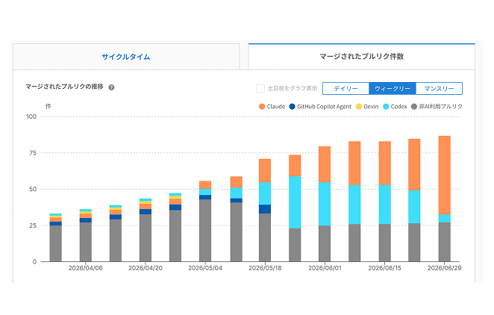Switch to the サイクルタイム tab
This screenshot has height=315, width=494.
point(126,57)
